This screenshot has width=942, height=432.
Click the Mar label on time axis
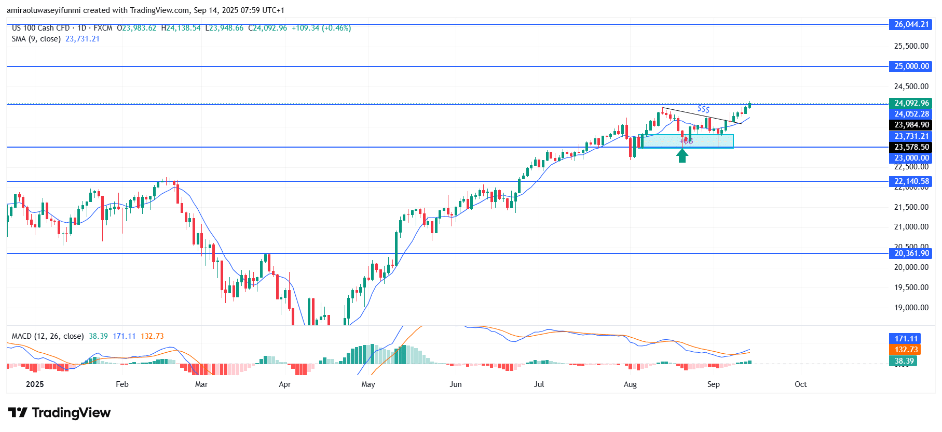tap(201, 384)
